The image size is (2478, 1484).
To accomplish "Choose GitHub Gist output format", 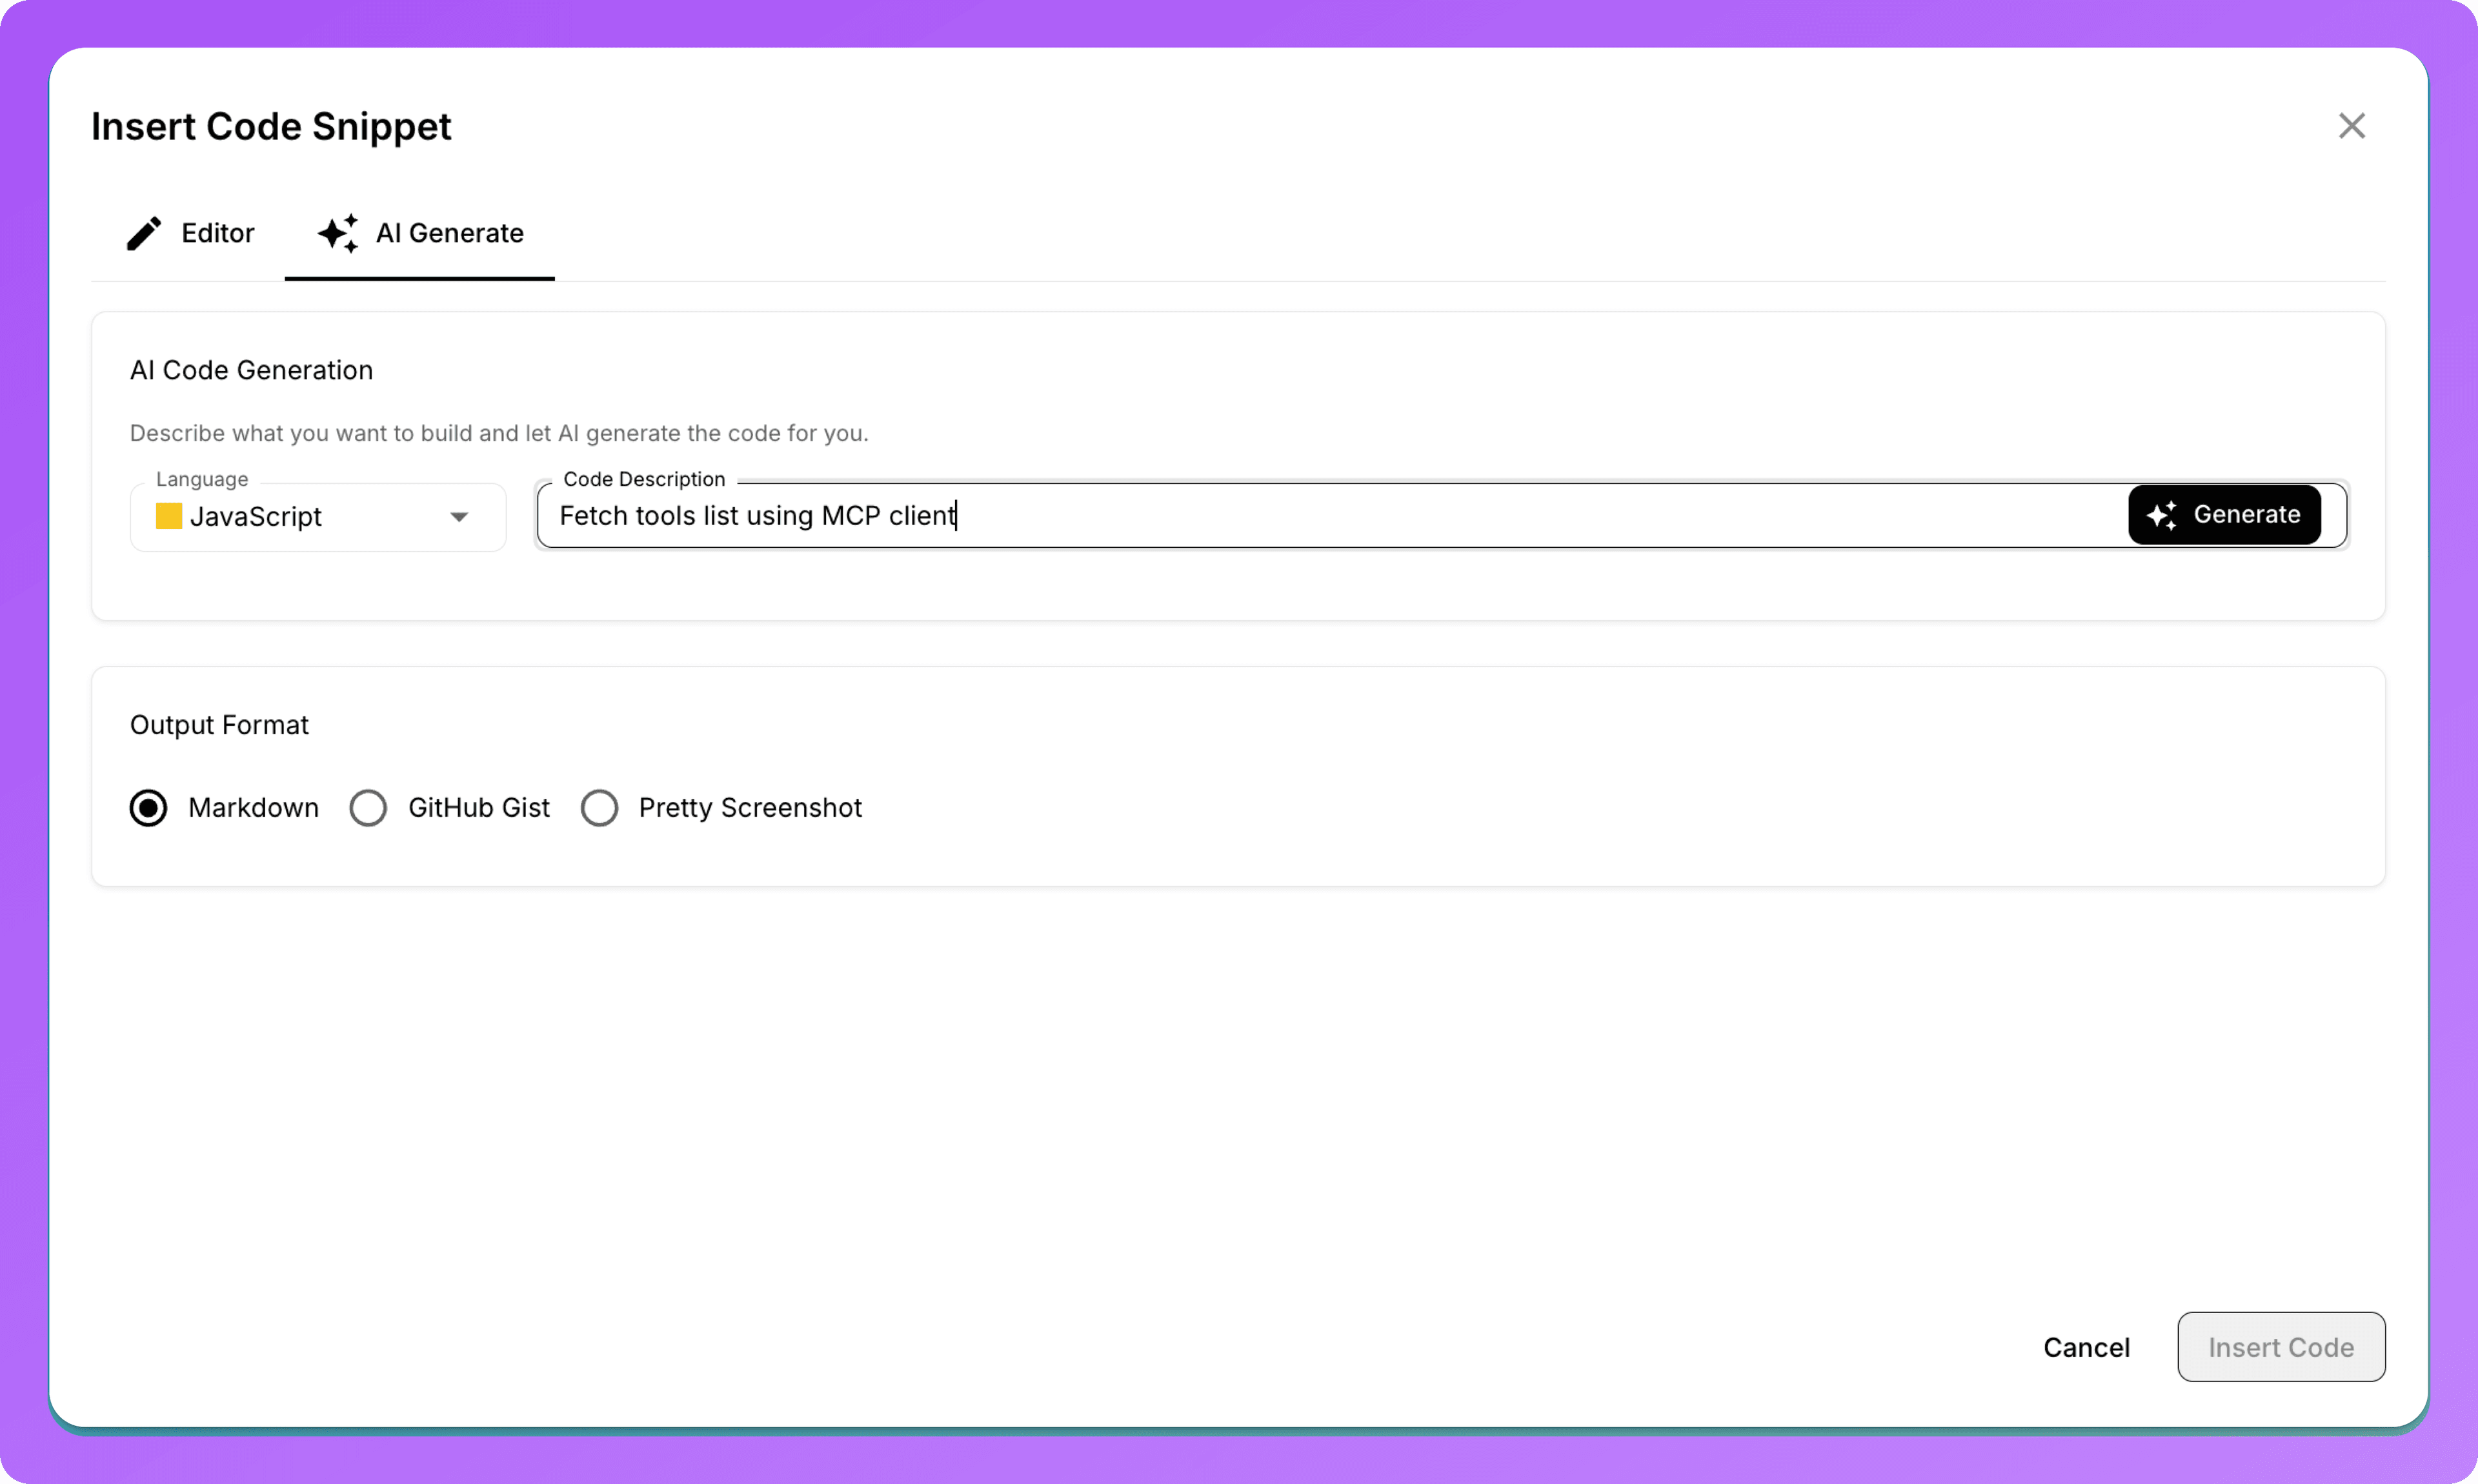I will [x=368, y=808].
